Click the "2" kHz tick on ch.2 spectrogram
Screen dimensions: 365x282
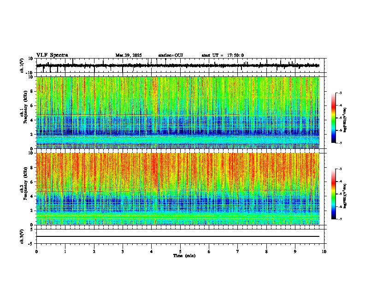[x=32, y=211]
